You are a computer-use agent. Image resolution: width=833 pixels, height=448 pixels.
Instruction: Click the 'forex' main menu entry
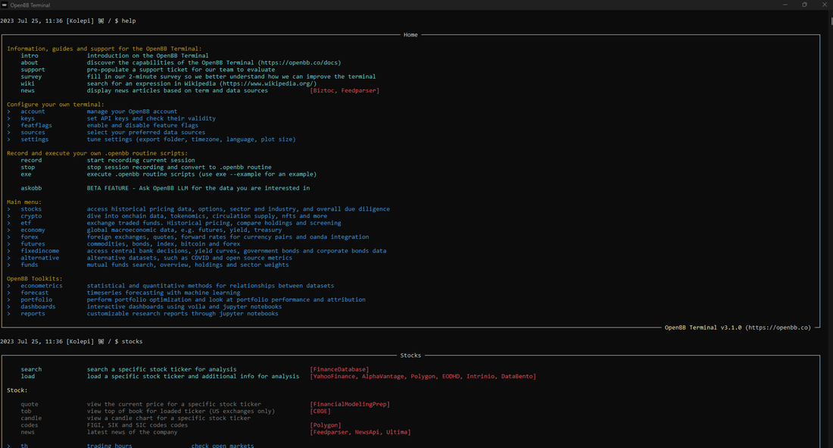point(30,237)
